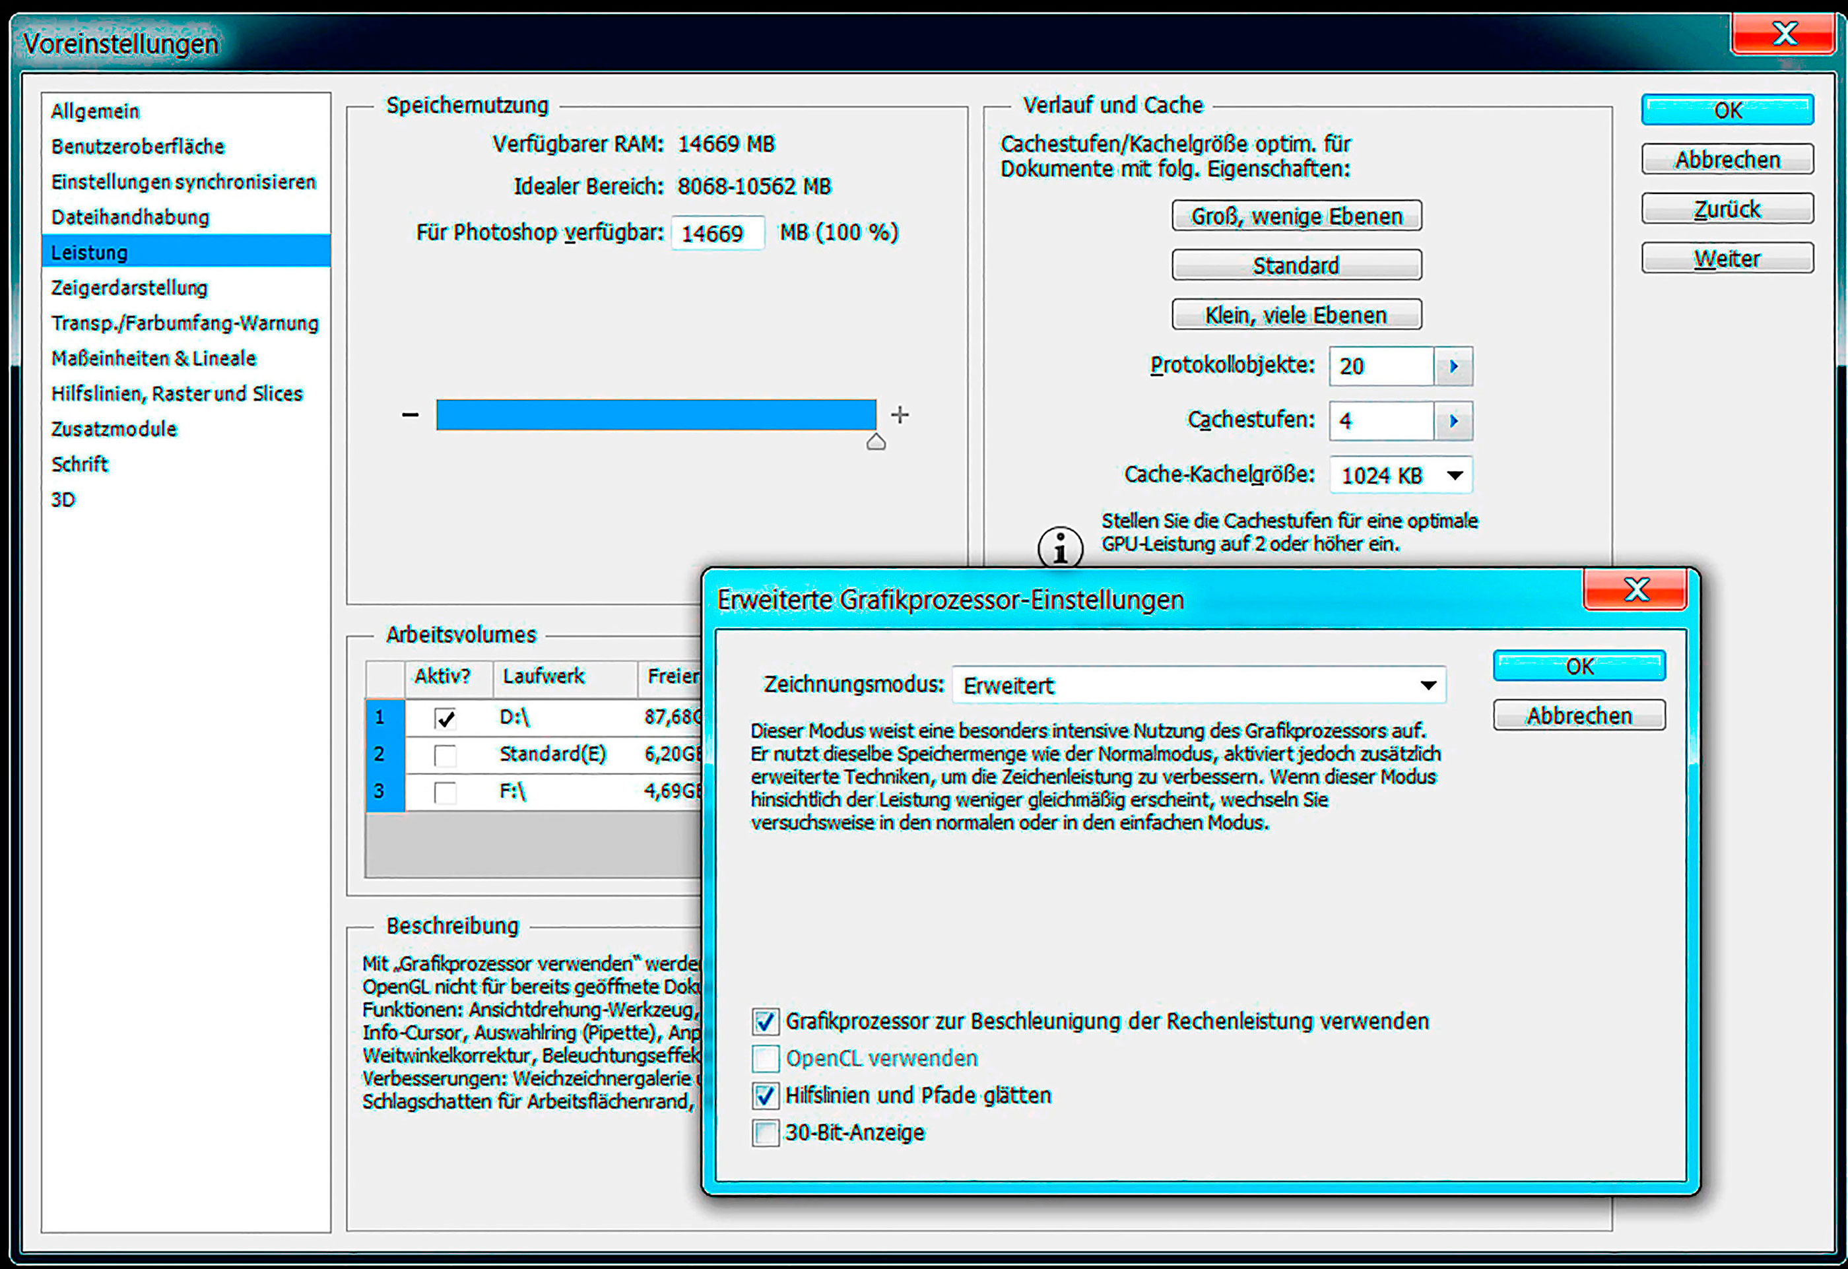Check the active box for drive F:\
The height and width of the screenshot is (1269, 1848).
pyautogui.click(x=445, y=792)
